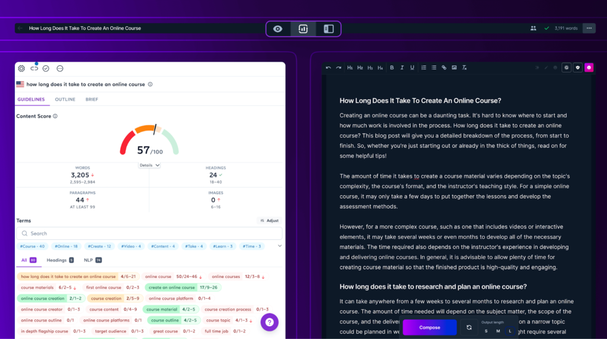Toggle bold formatting

[x=392, y=68]
